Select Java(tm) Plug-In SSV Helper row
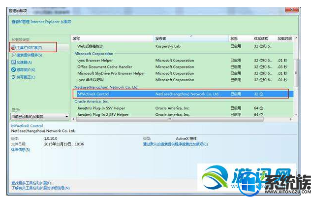Screen dimensions: 311x198 pos(183,108)
